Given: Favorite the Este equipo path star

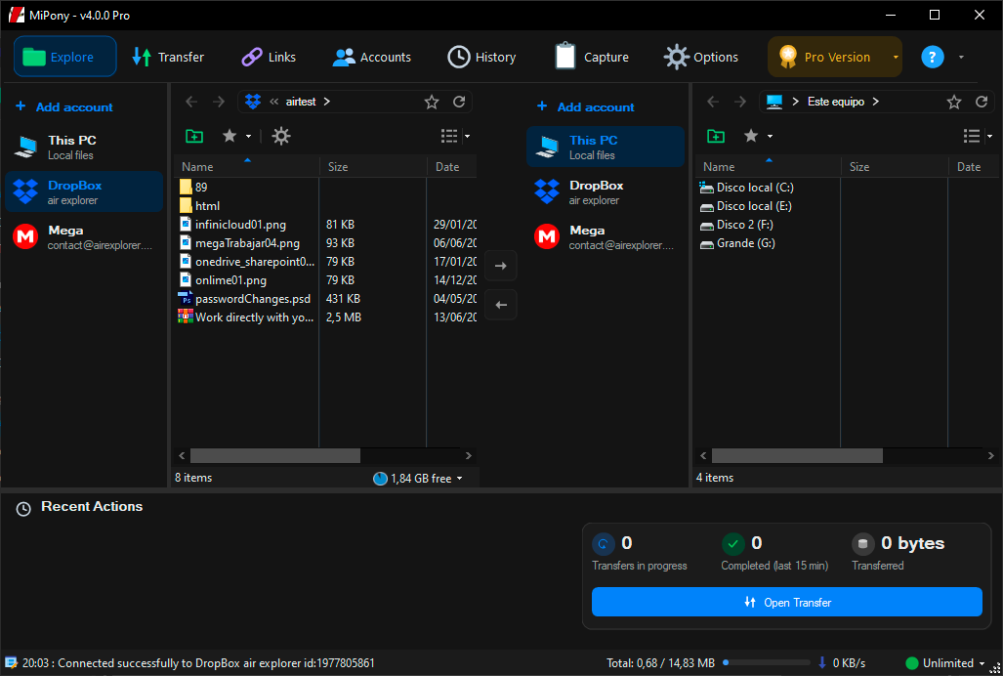Looking at the screenshot, I should (954, 102).
